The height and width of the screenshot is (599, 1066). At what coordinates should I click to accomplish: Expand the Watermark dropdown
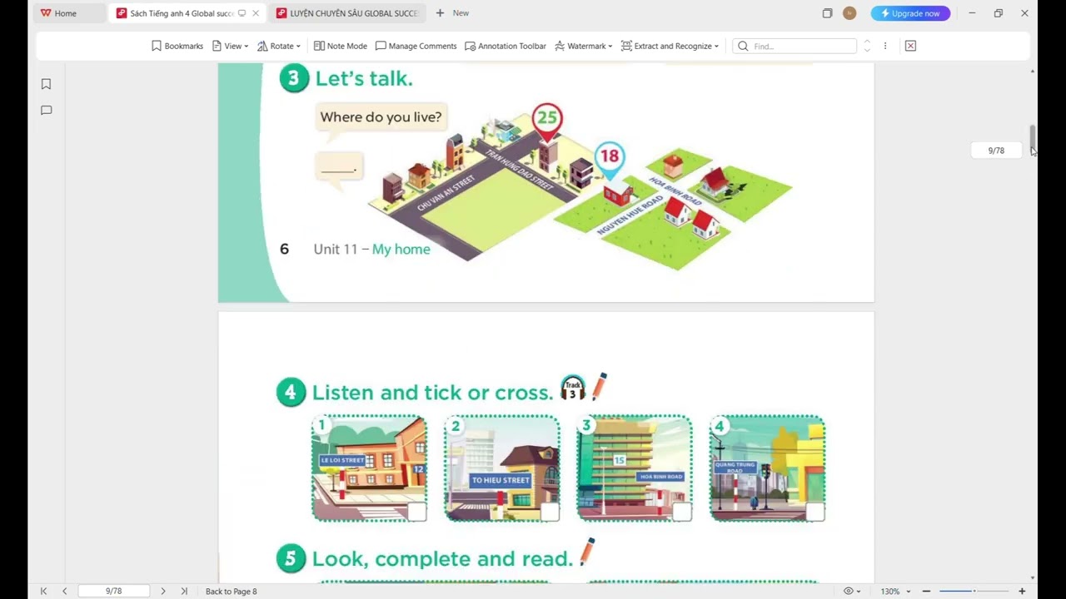tap(583, 47)
